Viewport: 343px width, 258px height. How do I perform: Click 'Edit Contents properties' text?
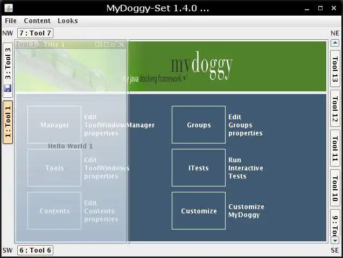101,211
